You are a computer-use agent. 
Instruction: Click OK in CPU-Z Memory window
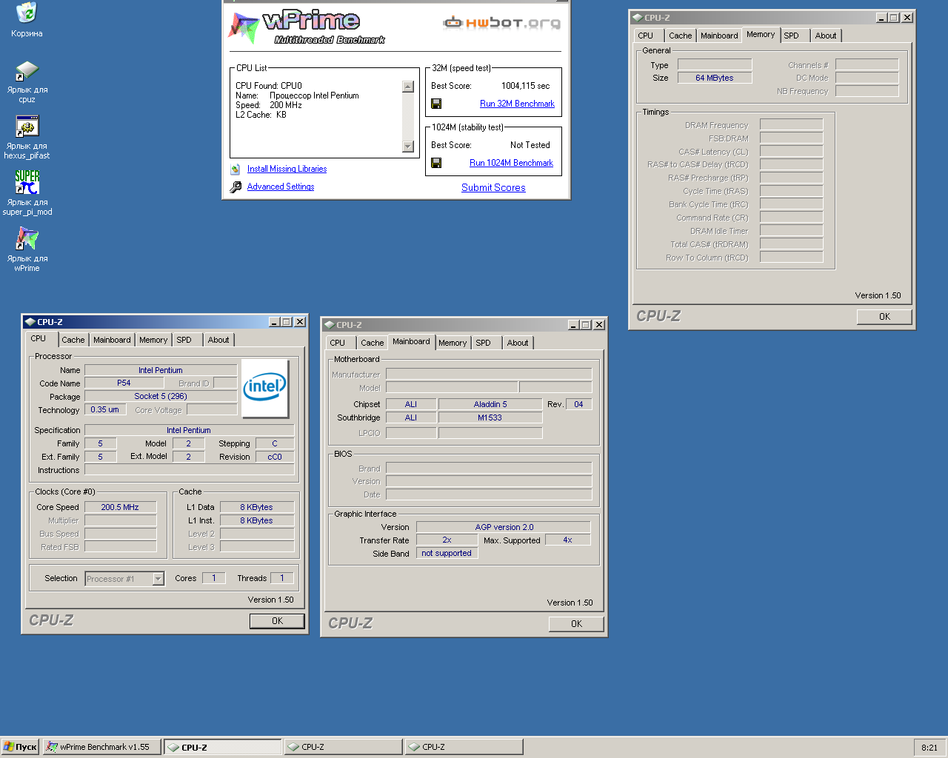click(x=884, y=317)
